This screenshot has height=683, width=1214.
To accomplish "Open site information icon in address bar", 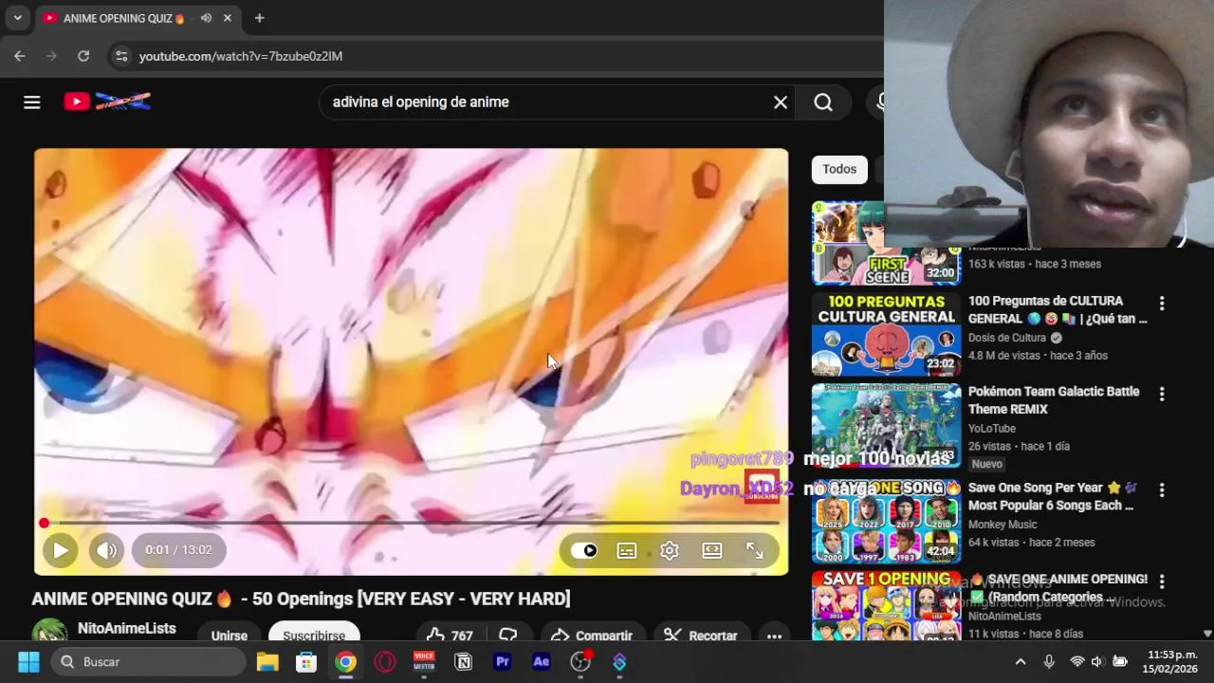I will [121, 56].
